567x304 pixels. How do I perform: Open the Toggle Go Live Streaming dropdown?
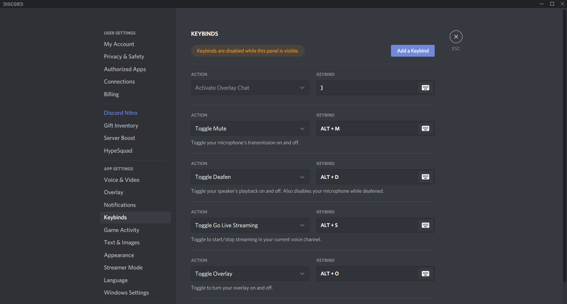click(250, 225)
